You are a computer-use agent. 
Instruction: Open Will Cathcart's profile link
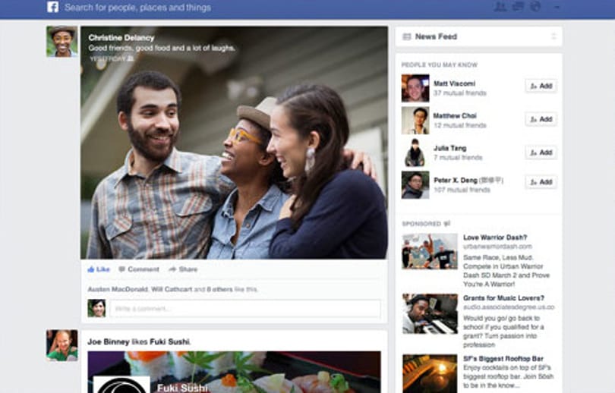point(172,289)
